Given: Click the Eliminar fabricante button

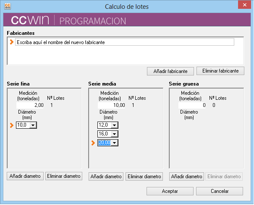Looking at the screenshot, I should tap(220, 71).
